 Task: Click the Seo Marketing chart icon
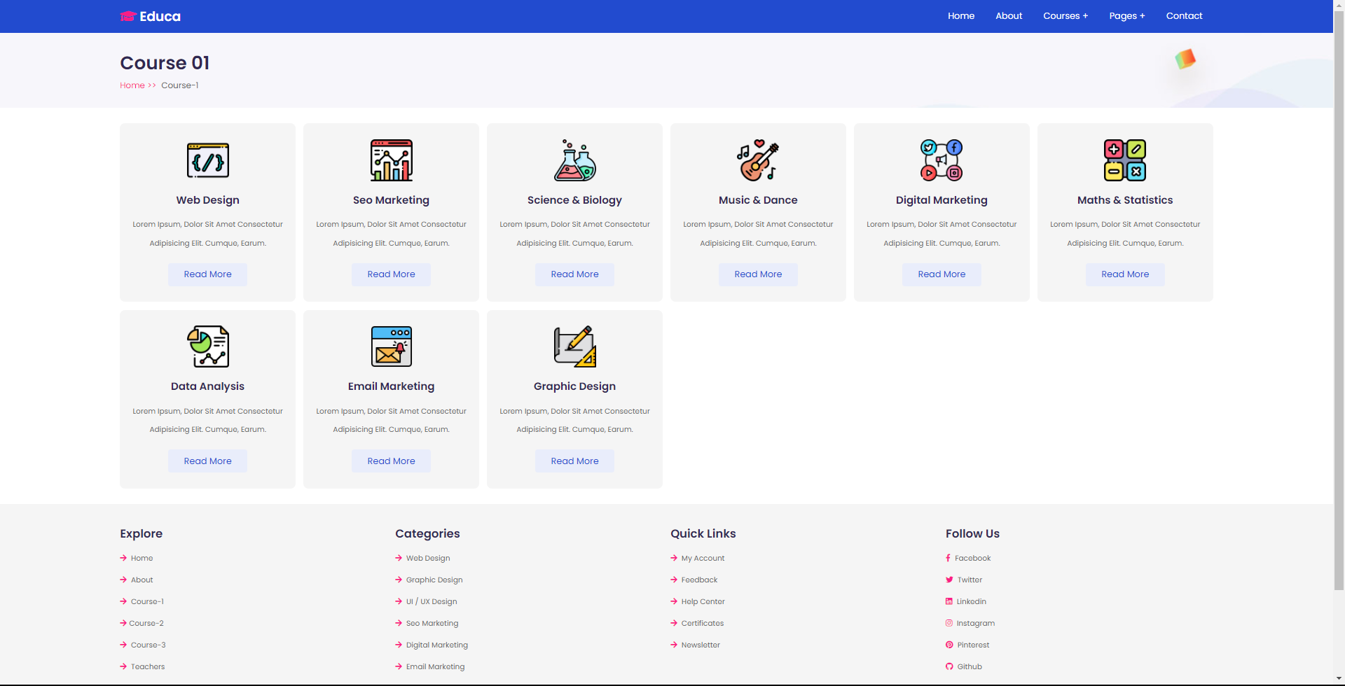[x=391, y=160]
